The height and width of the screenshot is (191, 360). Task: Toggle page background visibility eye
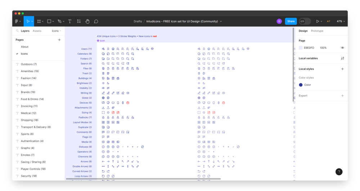click(x=342, y=48)
